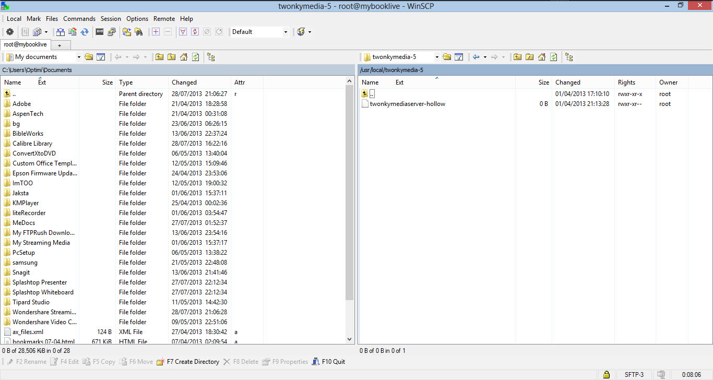Screen dimensions: 713x380
Task: Open the terminal console icon
Action: pos(100,32)
